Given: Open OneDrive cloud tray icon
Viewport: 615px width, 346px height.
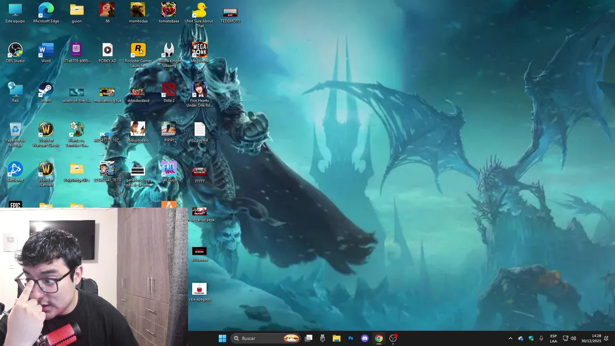Looking at the screenshot, I should pyautogui.click(x=521, y=338).
